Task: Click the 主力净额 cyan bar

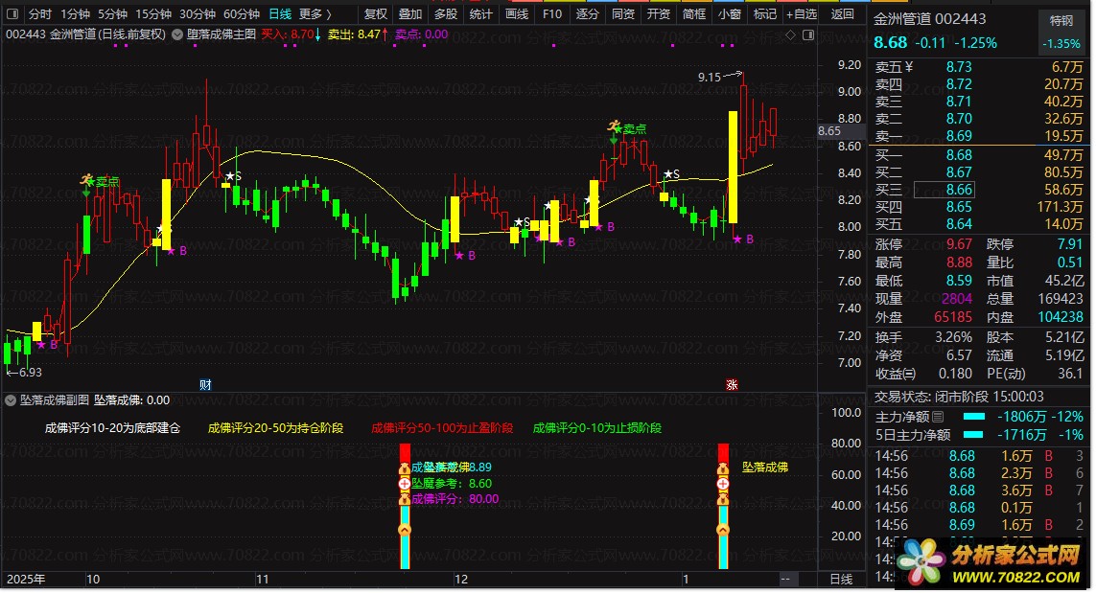Action: point(973,417)
